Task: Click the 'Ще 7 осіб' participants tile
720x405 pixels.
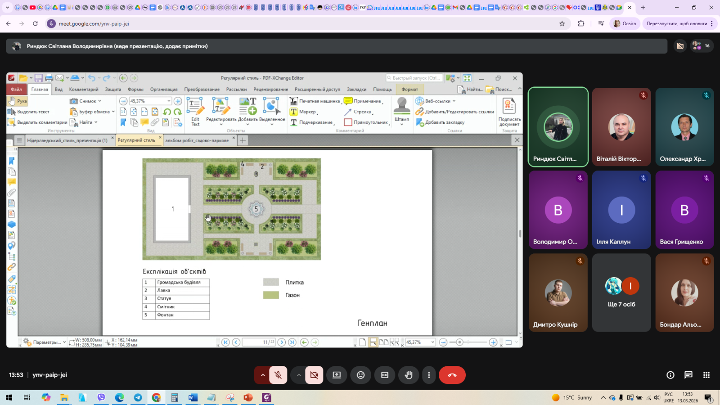Action: [x=621, y=292]
